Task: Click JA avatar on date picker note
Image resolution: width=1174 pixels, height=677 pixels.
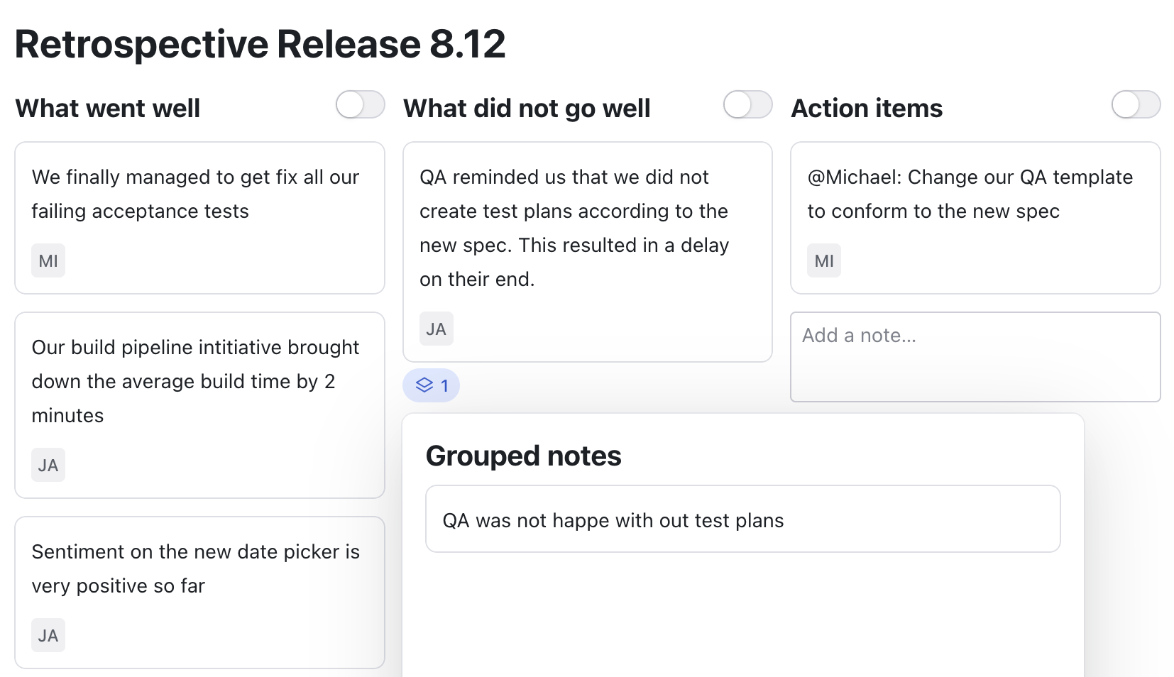Action: (x=48, y=635)
